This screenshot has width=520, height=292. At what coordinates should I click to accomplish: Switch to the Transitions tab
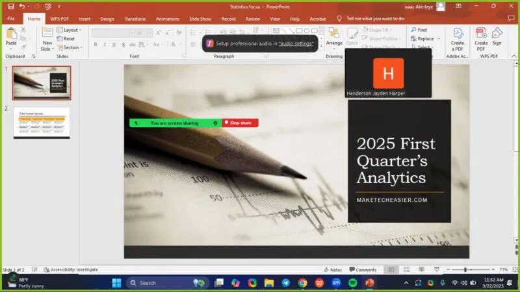[135, 19]
